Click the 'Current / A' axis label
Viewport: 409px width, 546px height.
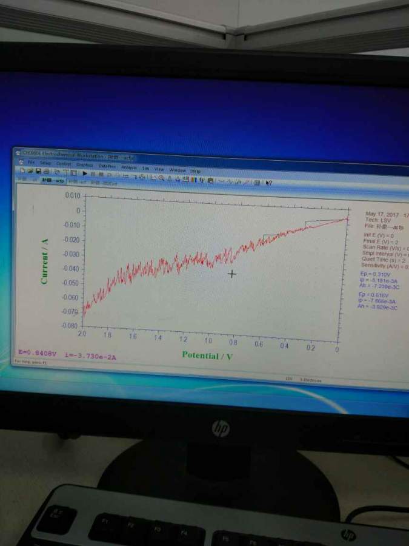pyautogui.click(x=44, y=261)
